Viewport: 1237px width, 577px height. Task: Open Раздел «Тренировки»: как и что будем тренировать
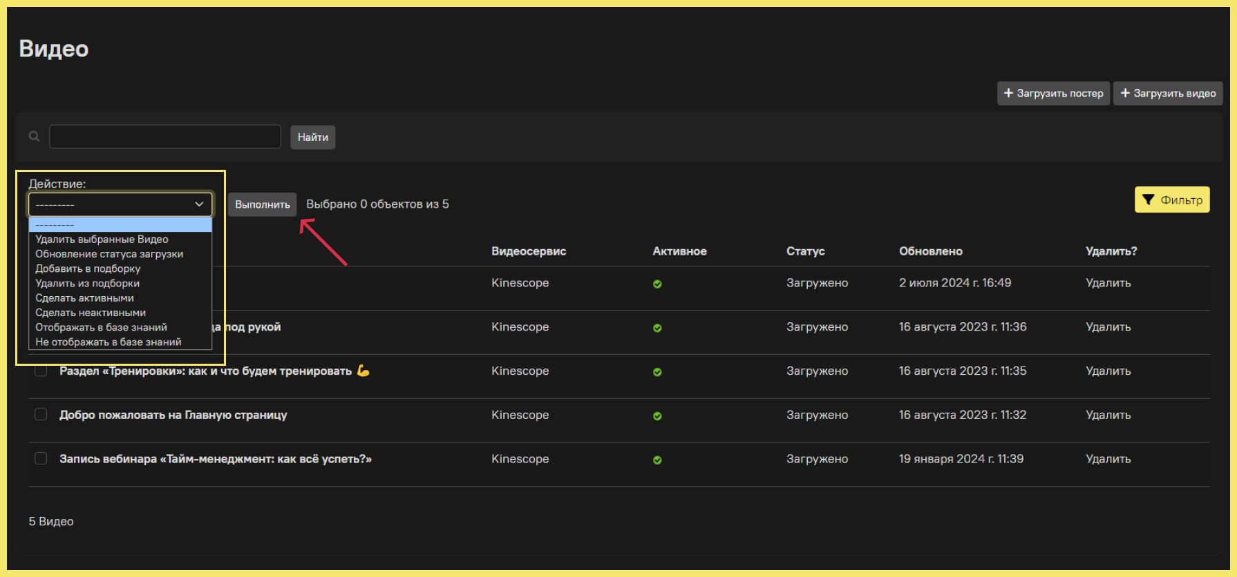click(214, 371)
